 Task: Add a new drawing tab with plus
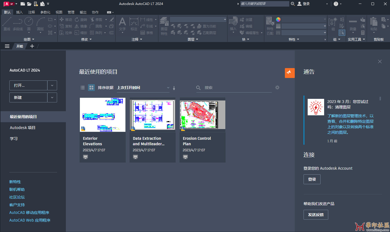[x=32, y=46]
